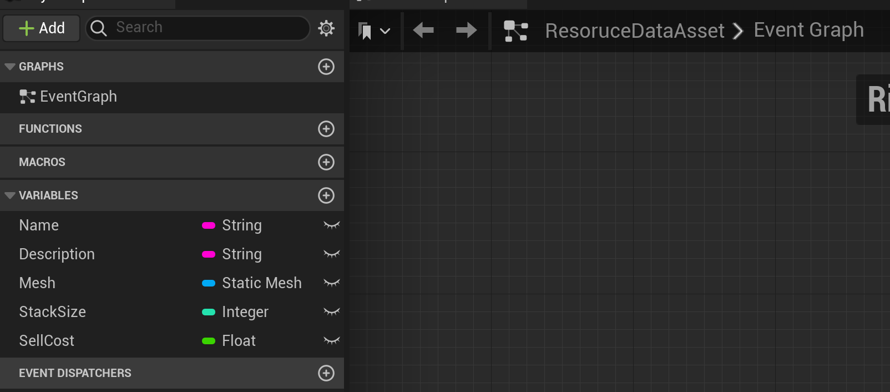890x392 pixels.
Task: Add new event dispatcher plus icon
Action: [326, 373]
